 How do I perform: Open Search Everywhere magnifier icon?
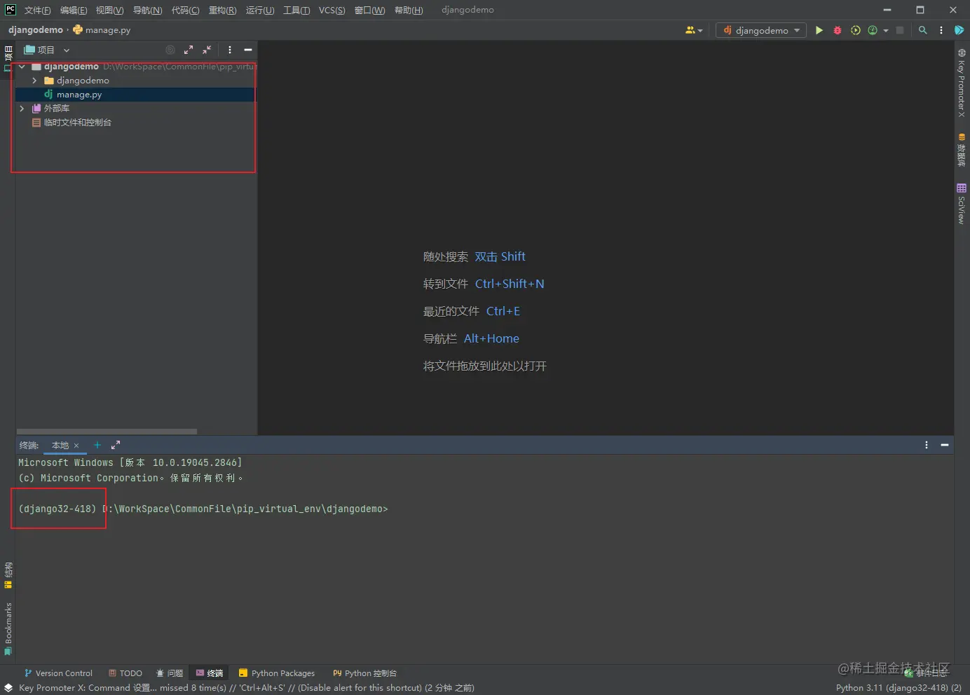coord(923,30)
